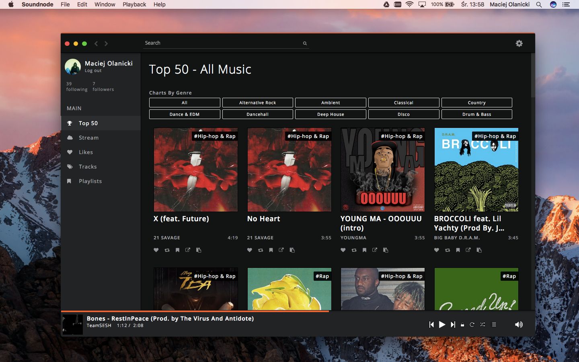This screenshot has height=362, width=579.
Task: Open the settings gear in Soundnode
Action: pos(519,43)
